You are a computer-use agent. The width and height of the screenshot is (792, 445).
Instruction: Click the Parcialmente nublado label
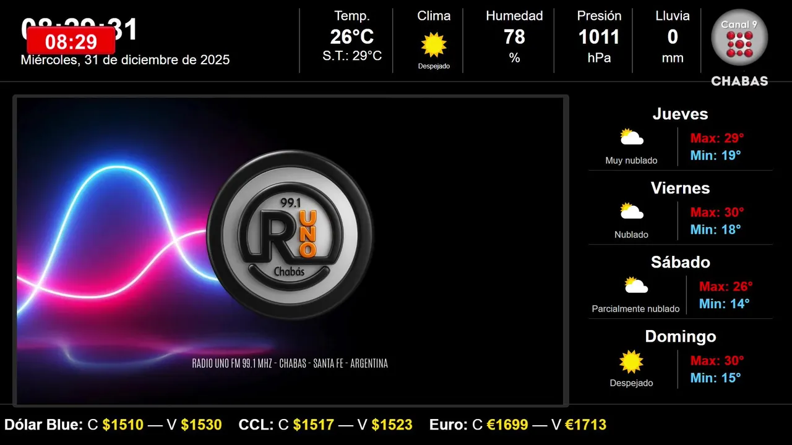[635, 309]
